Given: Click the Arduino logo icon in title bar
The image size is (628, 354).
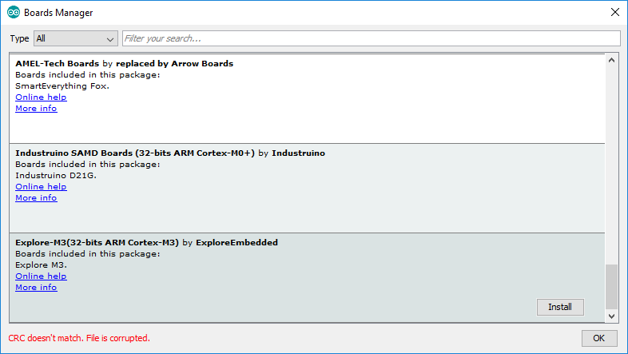Looking at the screenshot, I should click(14, 13).
